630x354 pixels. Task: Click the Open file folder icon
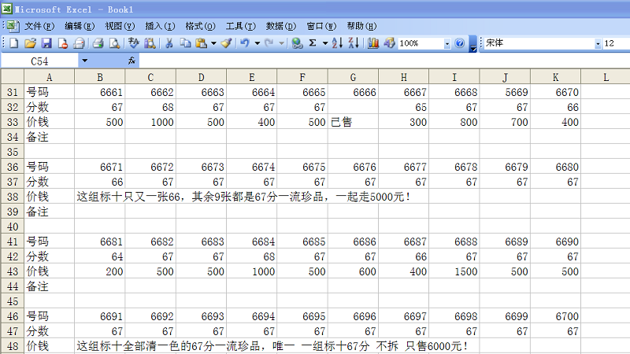[30, 43]
